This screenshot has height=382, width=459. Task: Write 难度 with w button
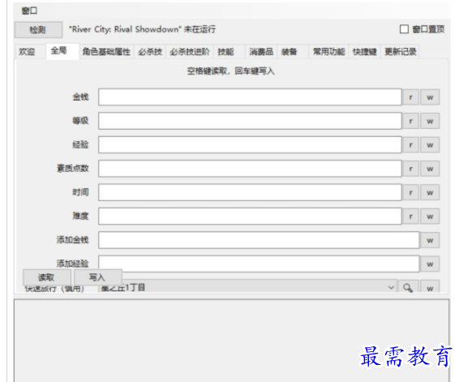click(x=430, y=217)
